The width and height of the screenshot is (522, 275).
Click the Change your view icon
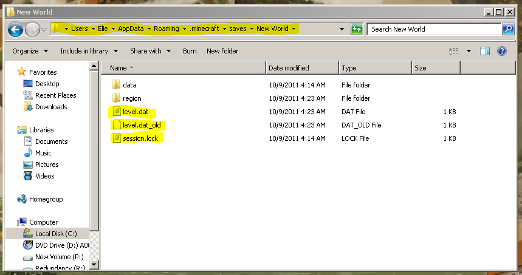pyautogui.click(x=453, y=52)
